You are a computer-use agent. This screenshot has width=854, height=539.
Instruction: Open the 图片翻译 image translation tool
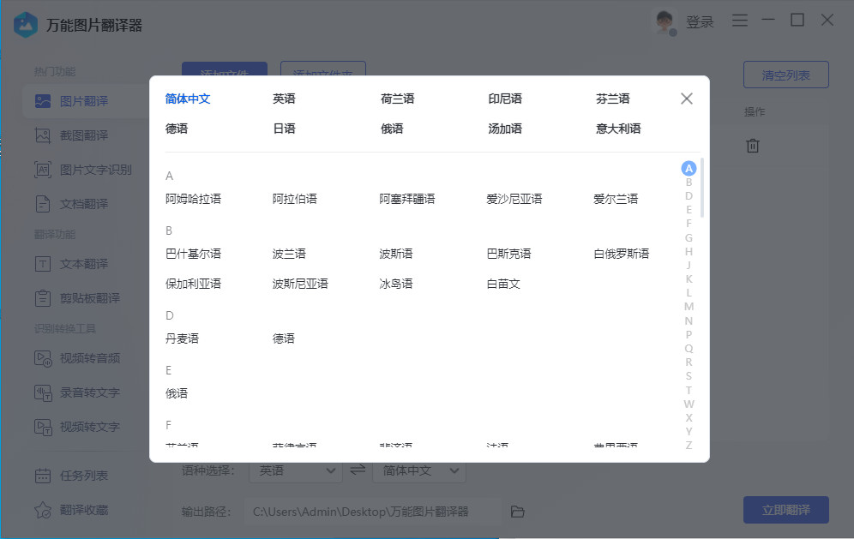click(x=83, y=101)
